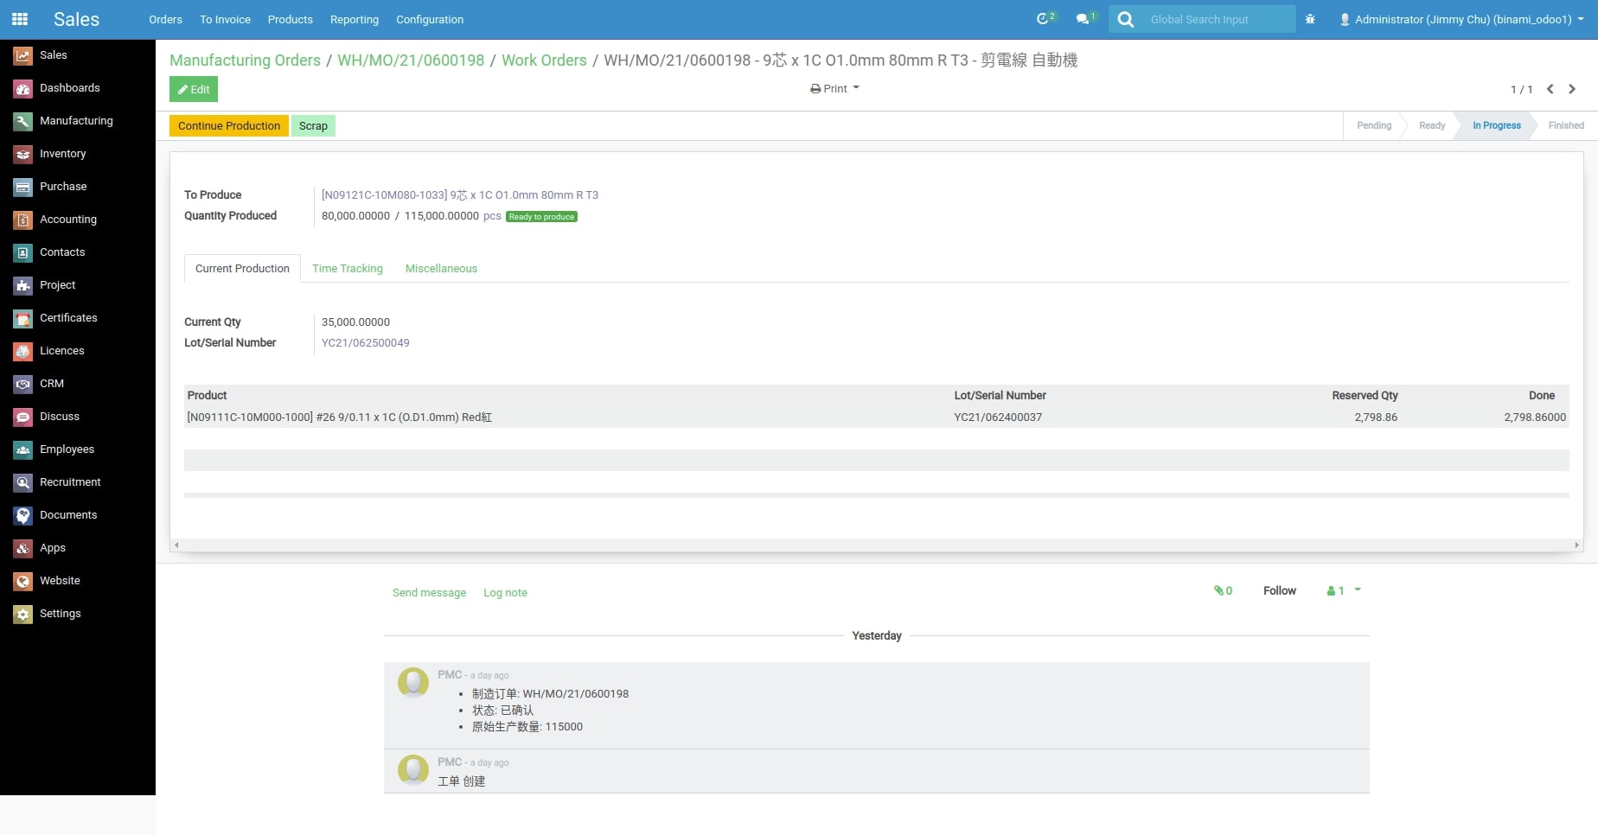Screen dimensions: 1598x835
Task: Open the CRM handshake icon
Action: (23, 384)
